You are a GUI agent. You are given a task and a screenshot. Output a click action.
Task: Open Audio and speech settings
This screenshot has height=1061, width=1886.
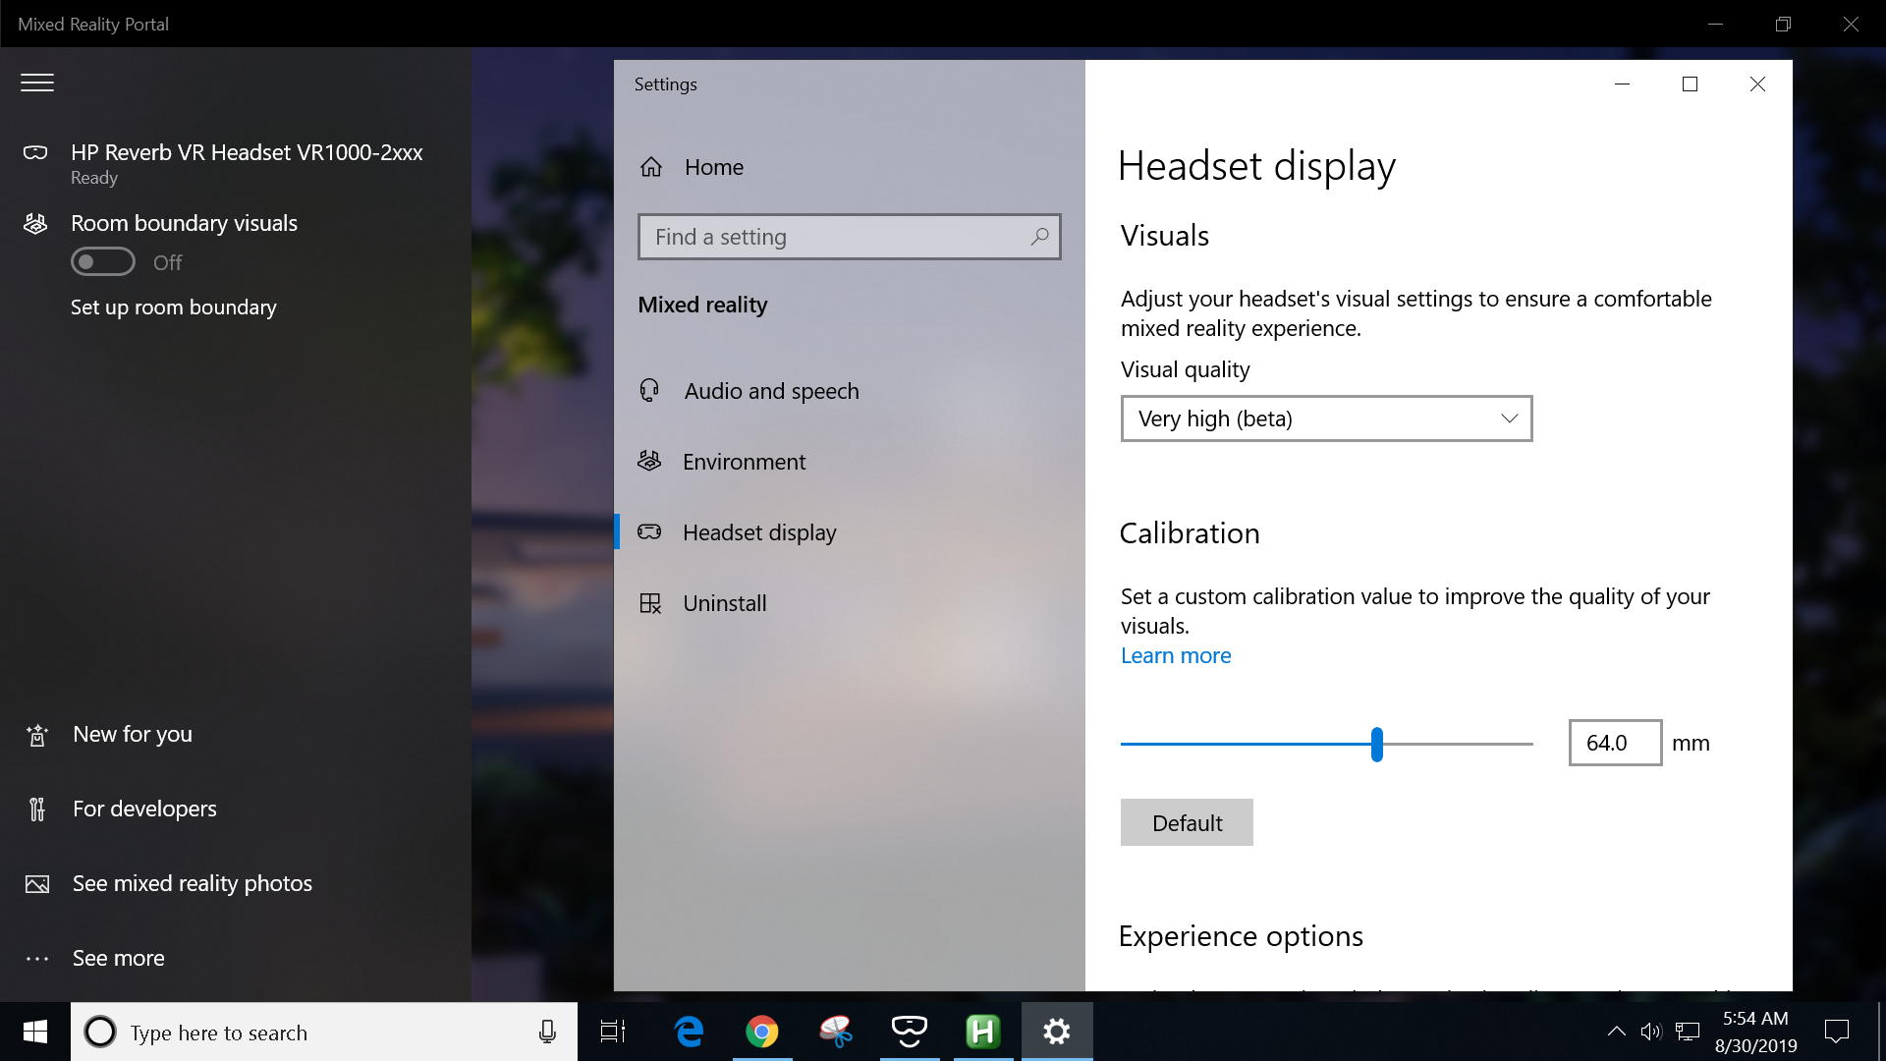coord(771,391)
